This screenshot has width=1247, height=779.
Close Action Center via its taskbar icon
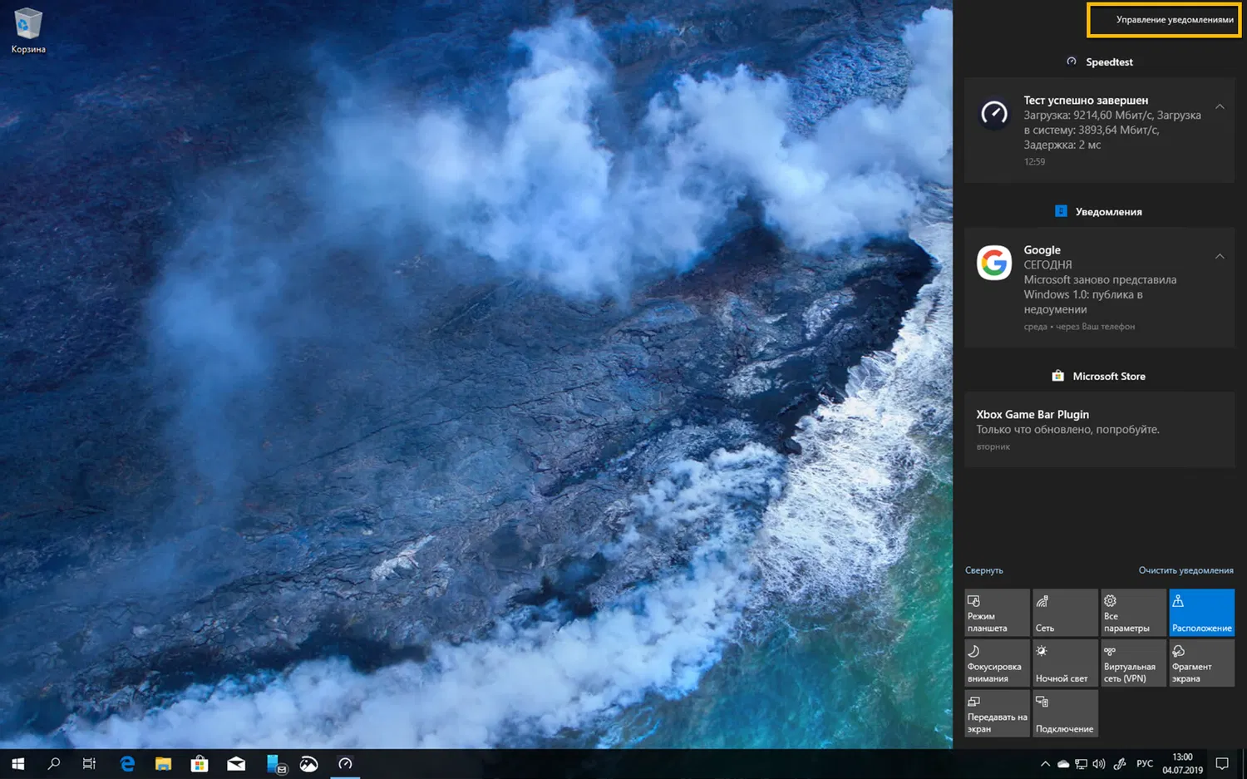(1222, 764)
